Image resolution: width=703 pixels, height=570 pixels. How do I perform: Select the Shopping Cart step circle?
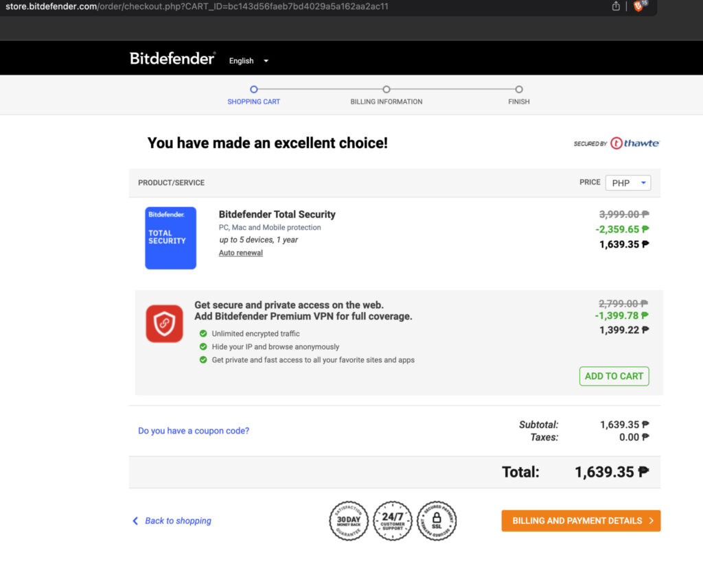(254, 89)
